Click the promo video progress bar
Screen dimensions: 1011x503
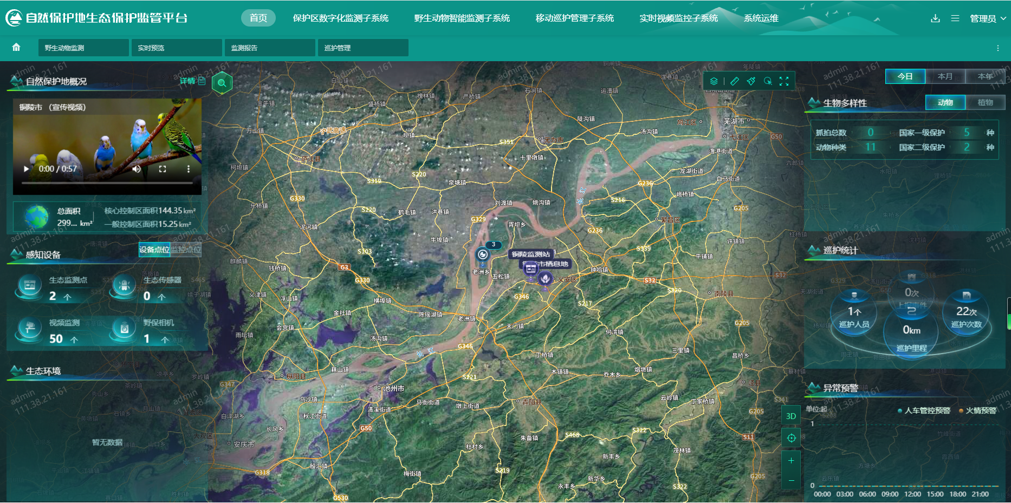tap(107, 183)
